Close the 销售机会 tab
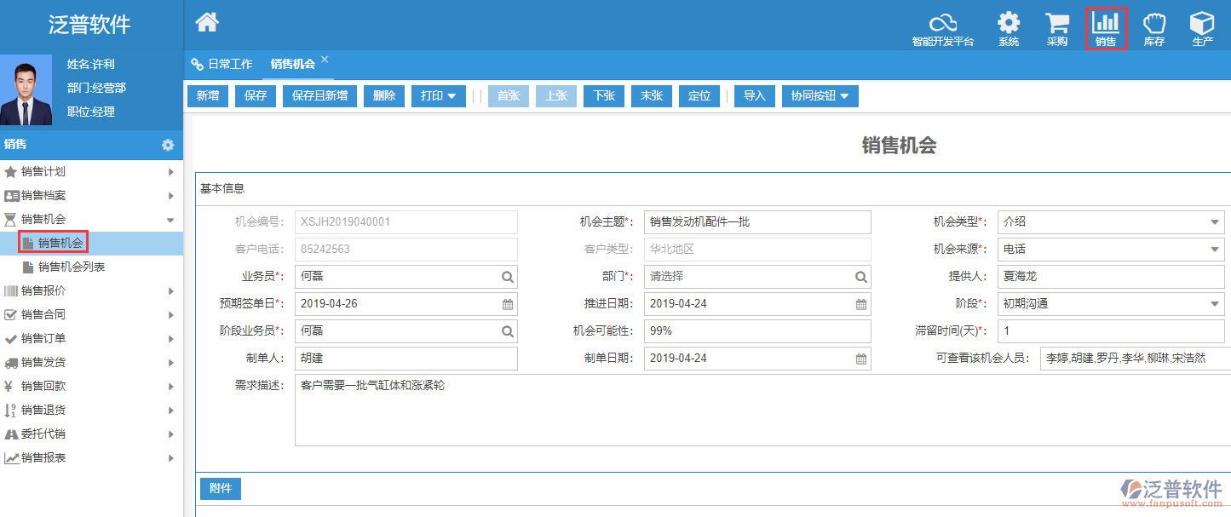 pos(325,60)
